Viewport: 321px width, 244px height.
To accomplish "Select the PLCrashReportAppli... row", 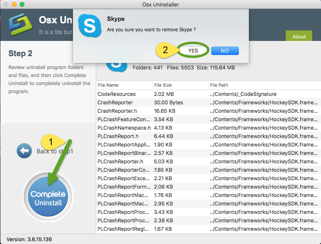I will coord(208,144).
